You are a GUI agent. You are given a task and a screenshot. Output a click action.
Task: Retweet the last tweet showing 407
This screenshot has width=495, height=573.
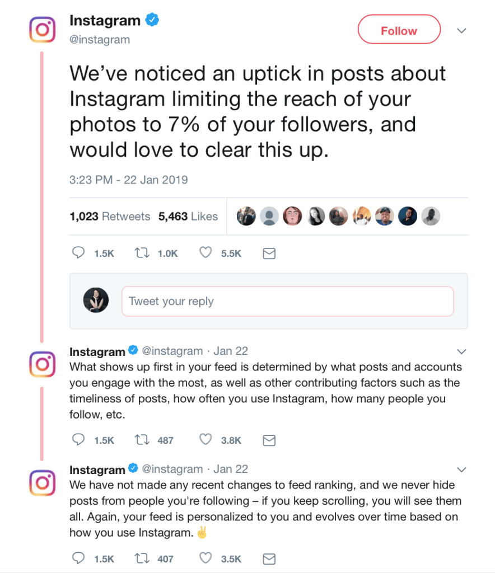pyautogui.click(x=142, y=558)
